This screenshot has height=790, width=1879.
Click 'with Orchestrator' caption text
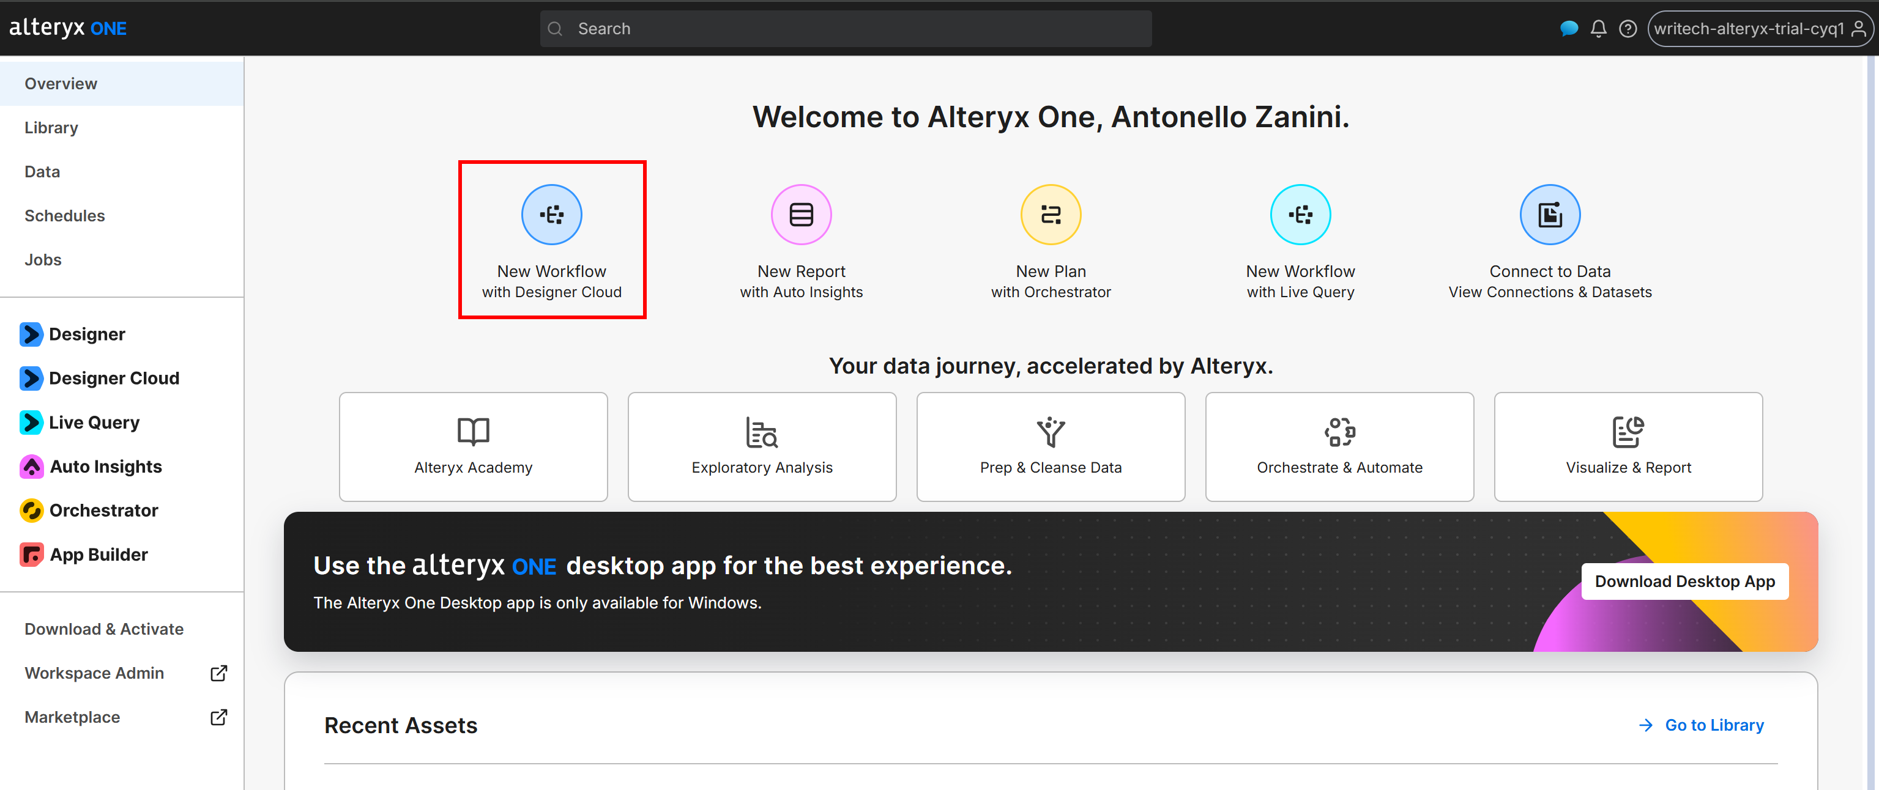(1051, 292)
